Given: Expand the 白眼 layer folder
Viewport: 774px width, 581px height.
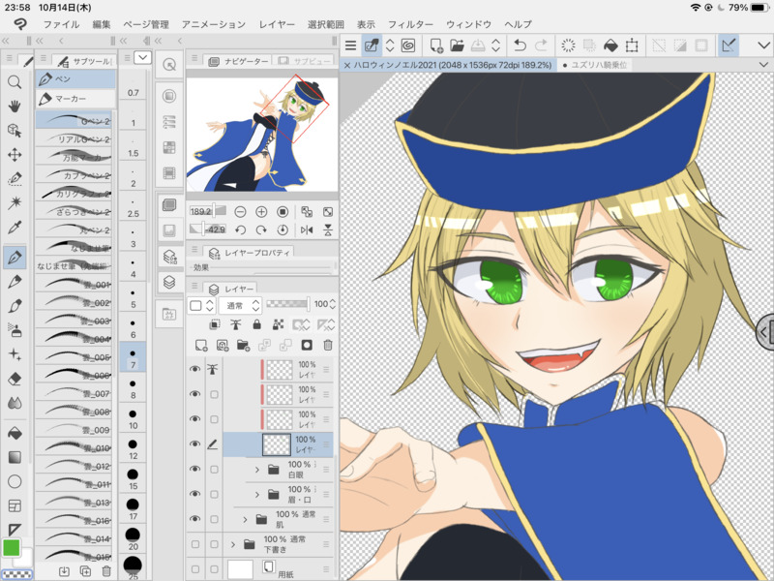Looking at the screenshot, I should point(256,470).
